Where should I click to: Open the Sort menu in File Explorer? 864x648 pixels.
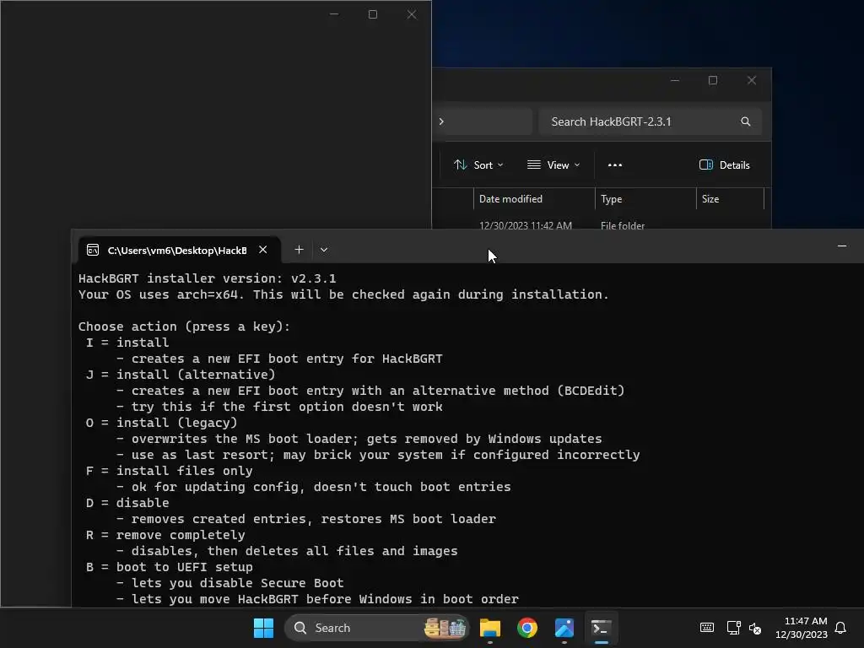click(478, 165)
